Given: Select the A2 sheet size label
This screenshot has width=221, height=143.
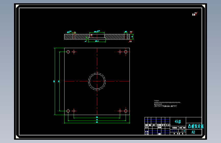Looking at the screenshot, I should 193,132.
